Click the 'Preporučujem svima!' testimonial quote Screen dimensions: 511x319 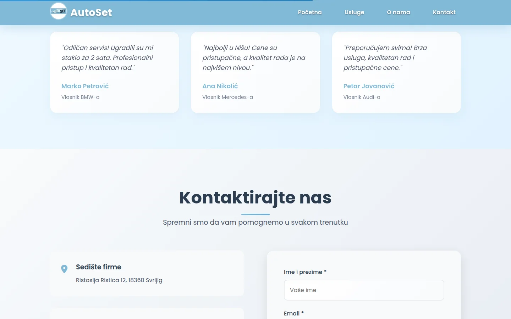[385, 58]
